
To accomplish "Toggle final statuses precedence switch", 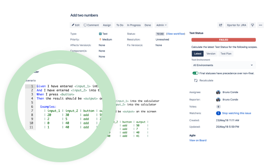I will tap(195, 73).
